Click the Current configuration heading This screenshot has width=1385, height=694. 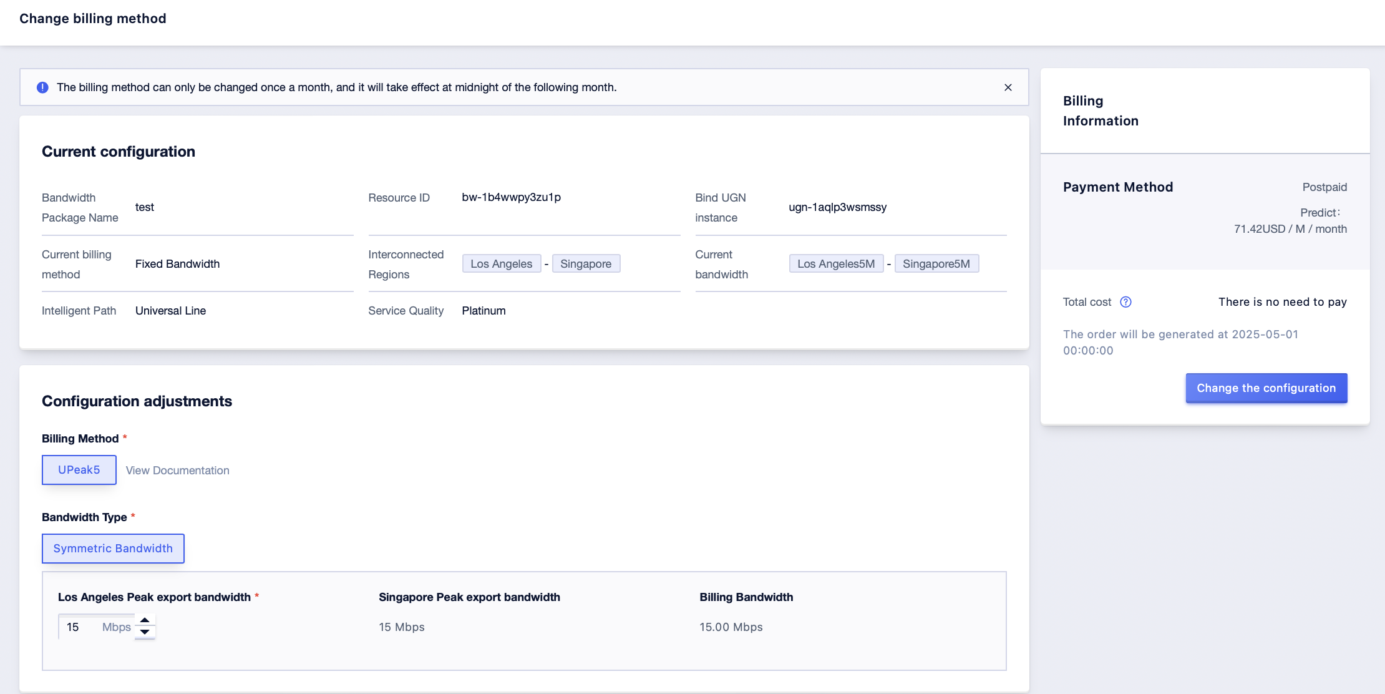(x=119, y=152)
